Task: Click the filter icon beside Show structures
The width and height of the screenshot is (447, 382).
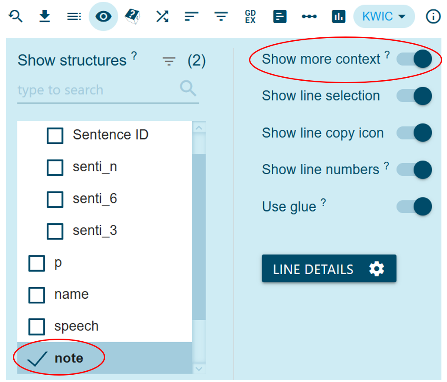Action: point(169,61)
